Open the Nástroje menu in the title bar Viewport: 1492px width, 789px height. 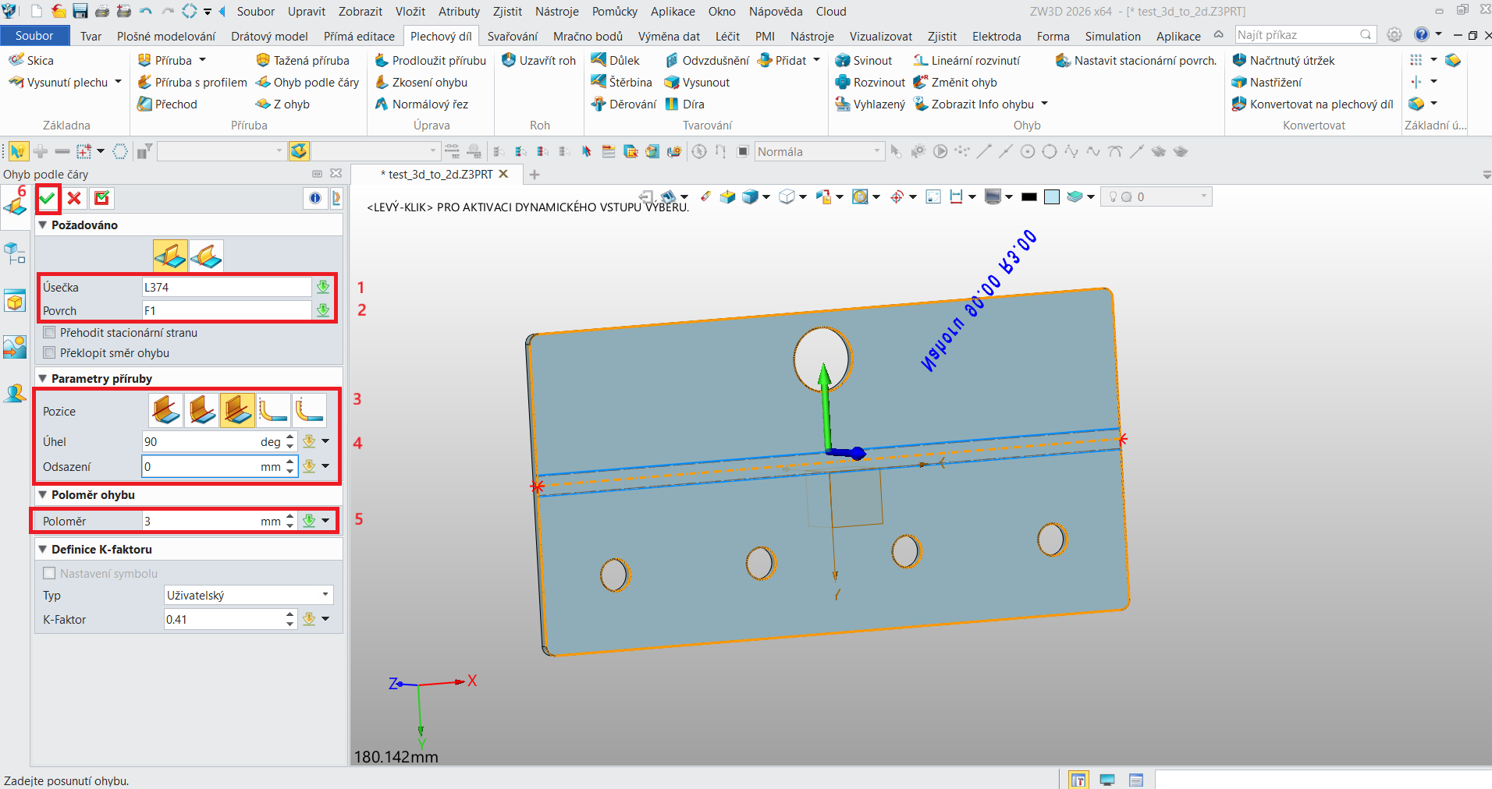557,11
